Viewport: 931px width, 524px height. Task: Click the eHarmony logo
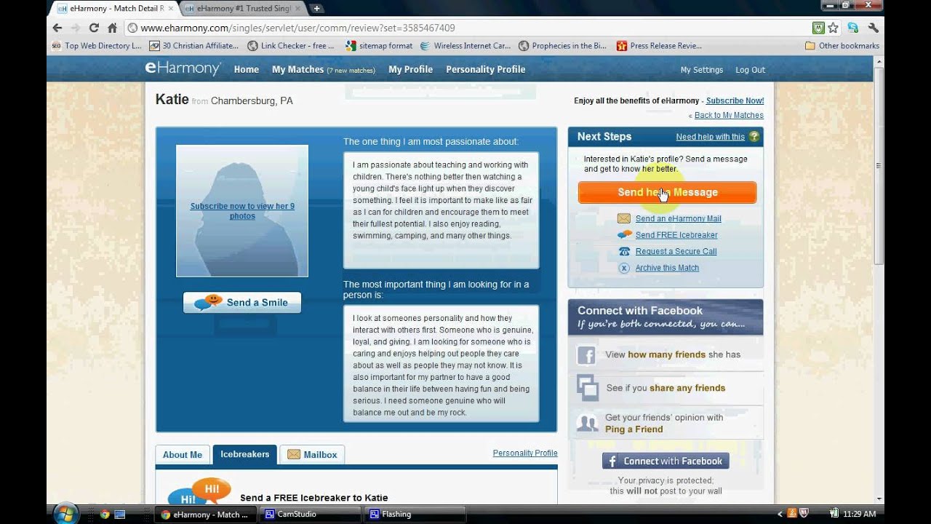183,68
